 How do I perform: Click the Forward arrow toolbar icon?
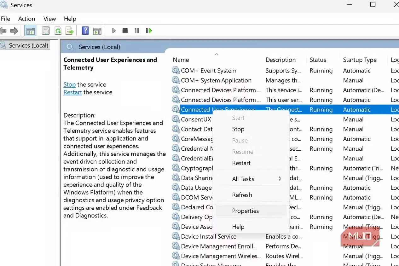pyautogui.click(x=14, y=31)
